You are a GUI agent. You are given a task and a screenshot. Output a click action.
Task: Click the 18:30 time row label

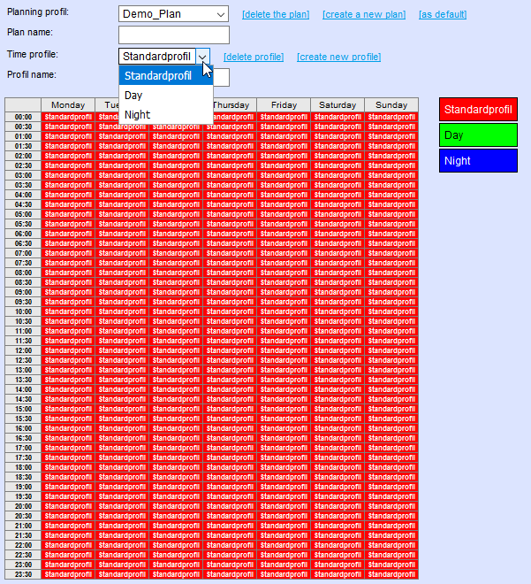(23, 477)
